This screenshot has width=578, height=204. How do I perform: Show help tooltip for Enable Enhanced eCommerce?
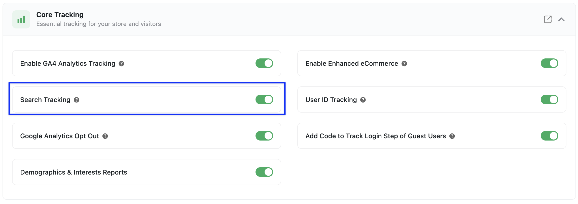(x=404, y=64)
